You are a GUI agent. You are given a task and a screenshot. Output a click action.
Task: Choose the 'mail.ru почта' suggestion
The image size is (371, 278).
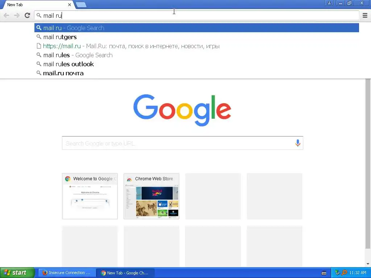click(x=197, y=73)
